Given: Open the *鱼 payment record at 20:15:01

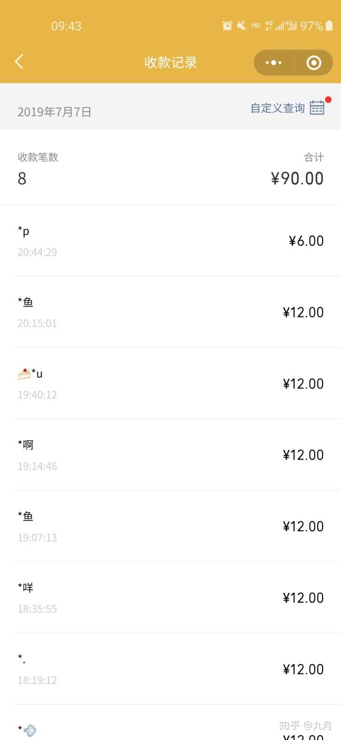Looking at the screenshot, I should pos(170,312).
